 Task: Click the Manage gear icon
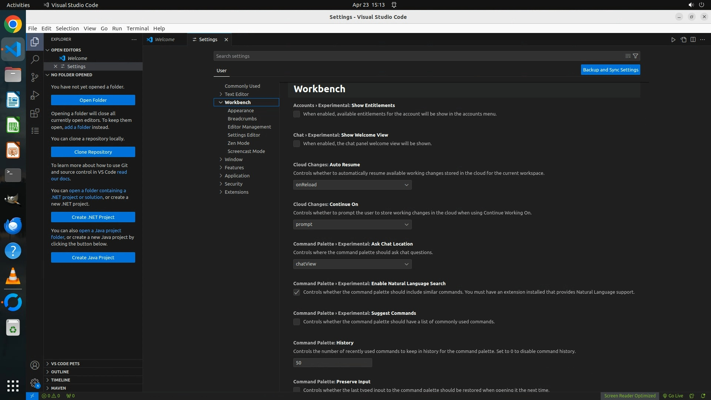click(x=35, y=383)
